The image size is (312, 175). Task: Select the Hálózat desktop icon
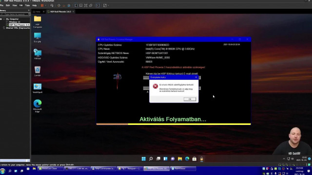click(x=38, y=54)
